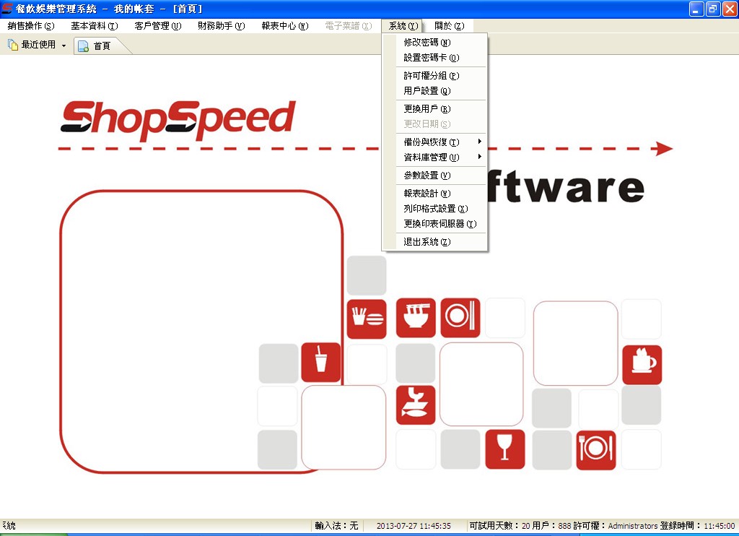This screenshot has width=739, height=536.
Task: Click the 2013-07-27 date-time in status bar
Action: [414, 526]
